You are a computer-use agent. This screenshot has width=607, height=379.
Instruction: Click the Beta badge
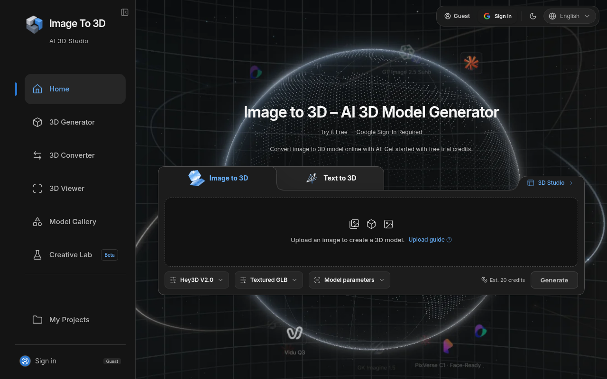point(110,255)
